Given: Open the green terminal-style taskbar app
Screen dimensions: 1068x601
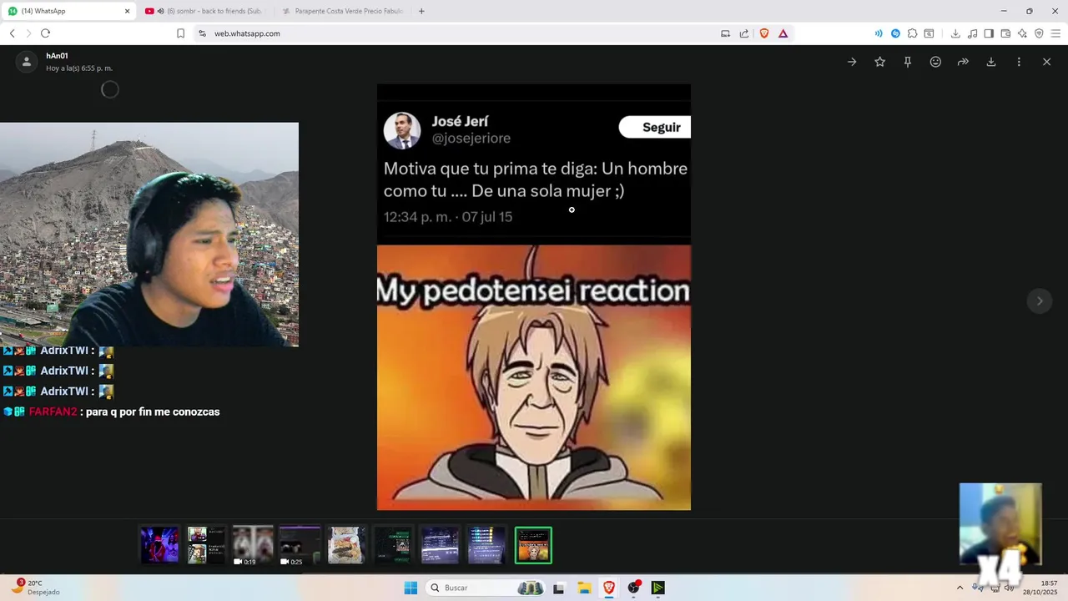Looking at the screenshot, I should 658,588.
